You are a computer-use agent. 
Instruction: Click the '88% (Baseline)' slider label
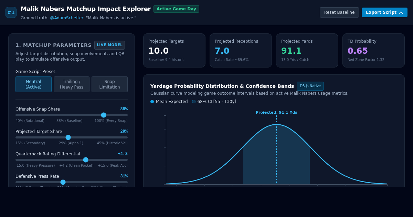point(70,121)
